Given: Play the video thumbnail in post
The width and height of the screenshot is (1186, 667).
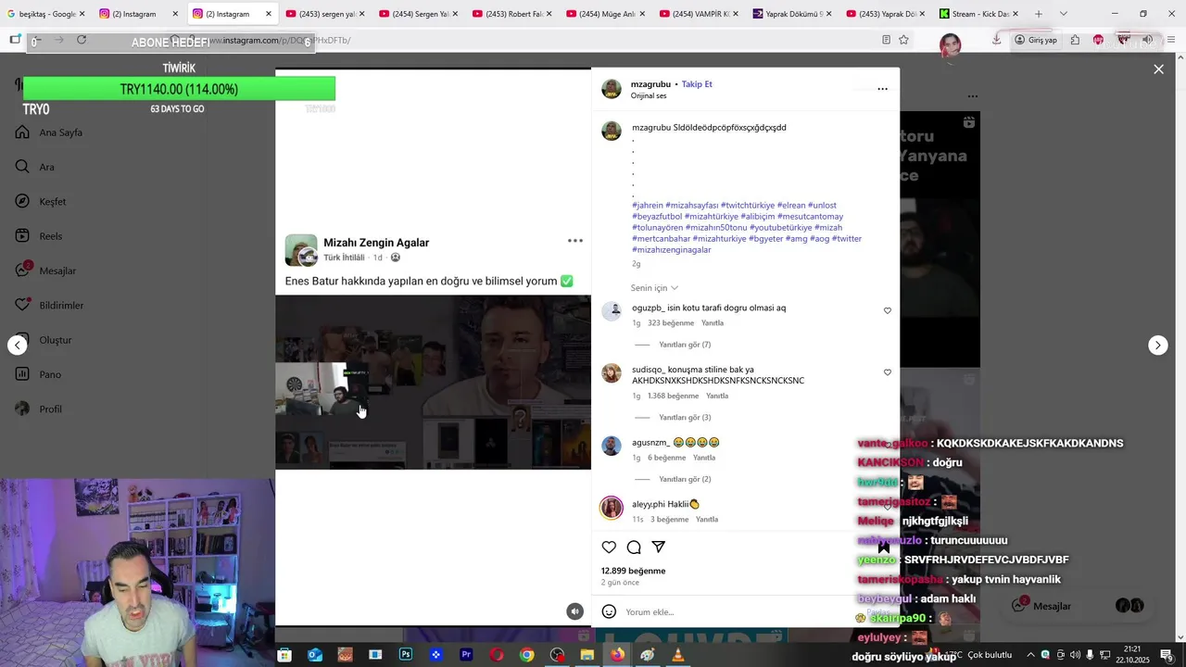Looking at the screenshot, I should pos(433,383).
